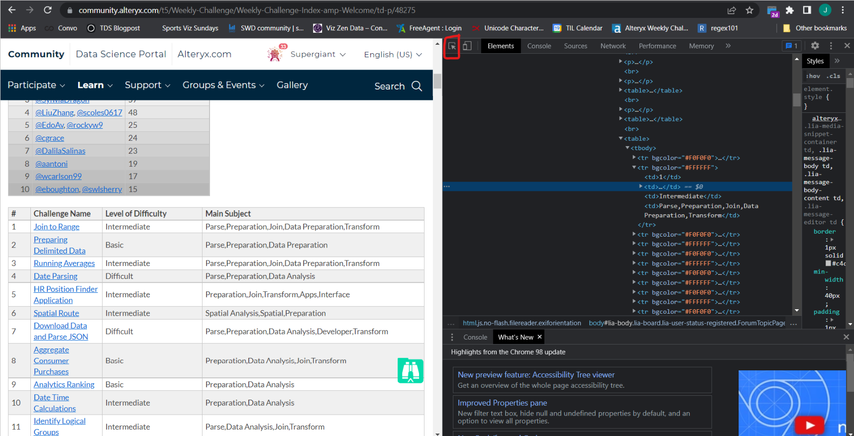Toggle the :hov element state panel

click(813, 76)
